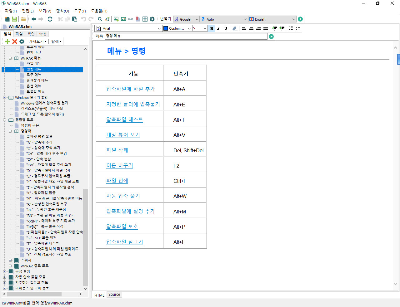
Task: Click the paste clipboard icon
Action: coord(74,19)
